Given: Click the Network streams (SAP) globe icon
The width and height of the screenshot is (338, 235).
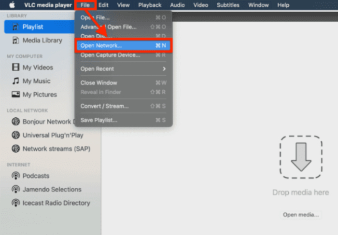Looking at the screenshot, I should [x=16, y=149].
